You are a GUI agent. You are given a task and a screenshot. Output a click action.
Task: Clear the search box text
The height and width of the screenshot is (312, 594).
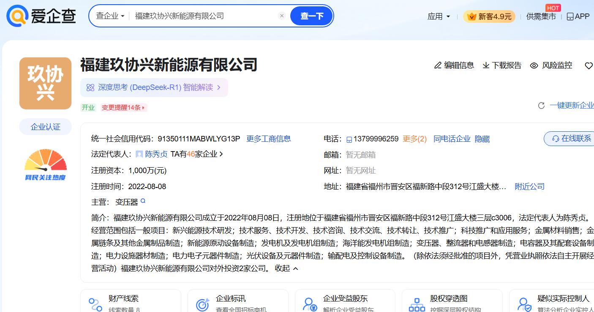click(x=282, y=16)
